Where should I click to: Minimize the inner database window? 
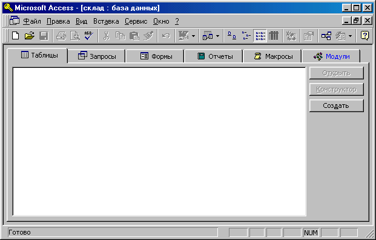(x=346, y=21)
